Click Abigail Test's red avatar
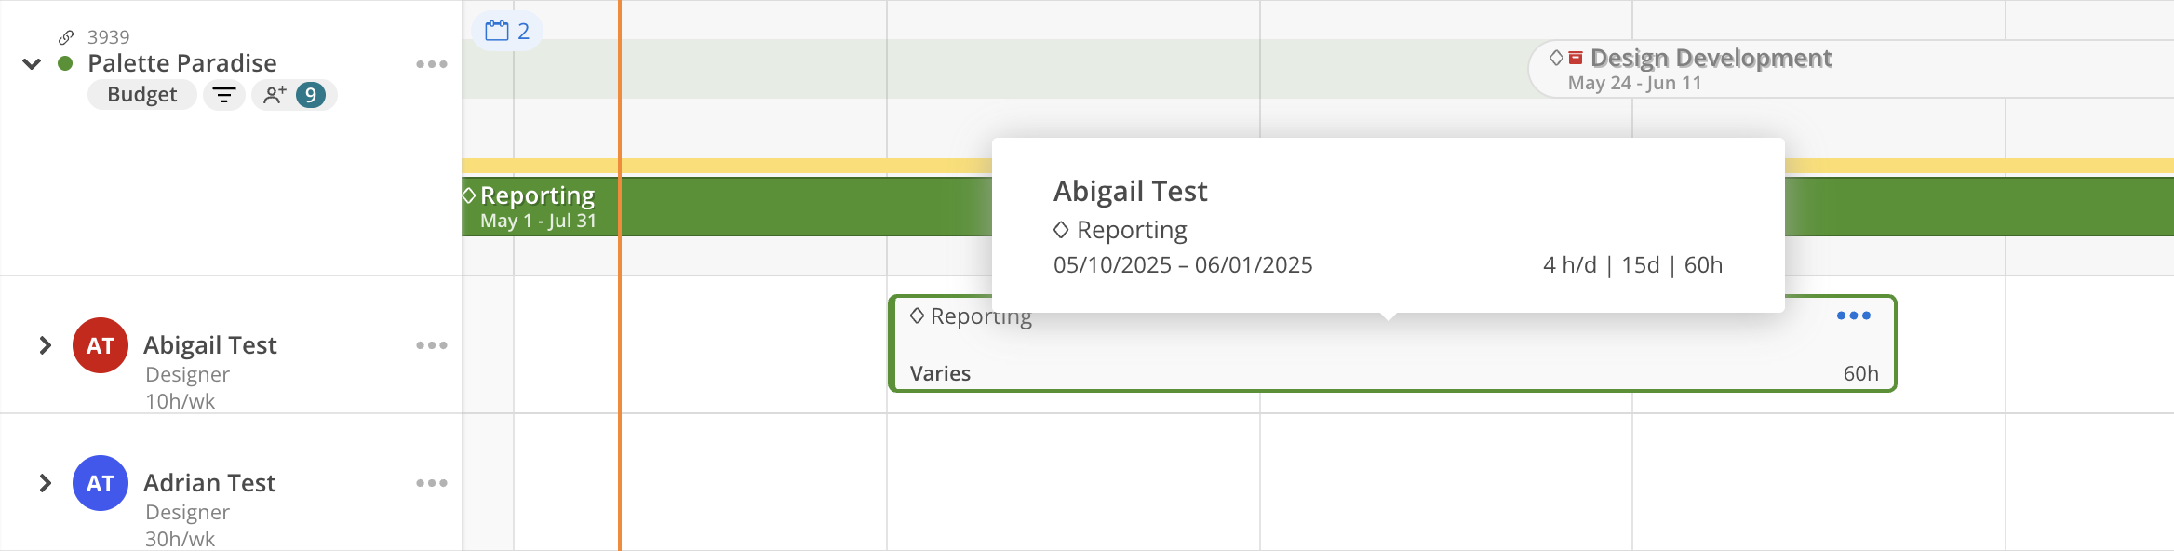The width and height of the screenshot is (2174, 551). point(101,345)
